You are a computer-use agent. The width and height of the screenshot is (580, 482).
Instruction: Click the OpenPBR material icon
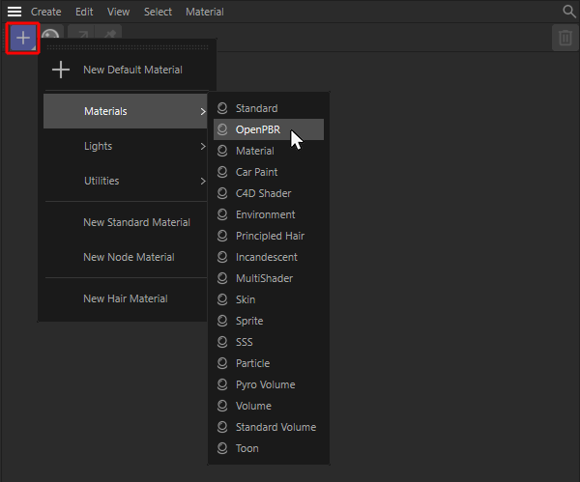pos(223,129)
